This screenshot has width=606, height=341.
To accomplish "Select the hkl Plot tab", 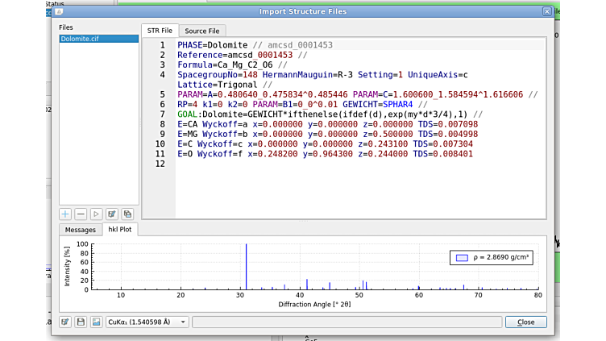I will (121, 230).
